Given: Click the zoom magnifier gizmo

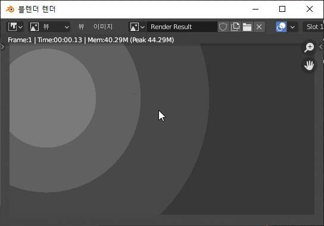Looking at the screenshot, I should pos(309,48).
